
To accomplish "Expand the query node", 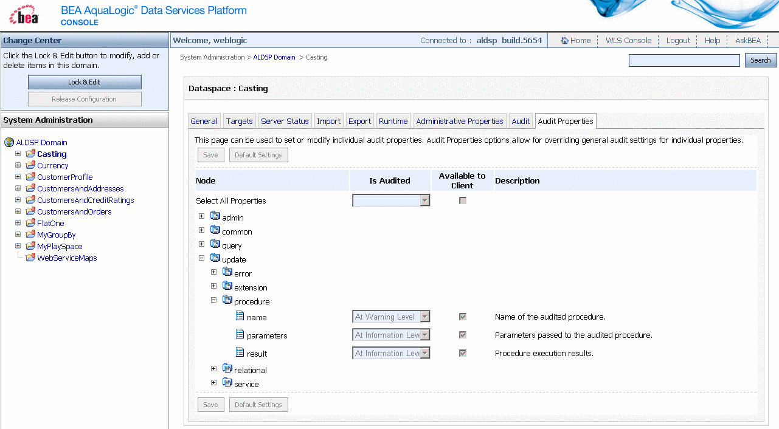I will 202,244.
